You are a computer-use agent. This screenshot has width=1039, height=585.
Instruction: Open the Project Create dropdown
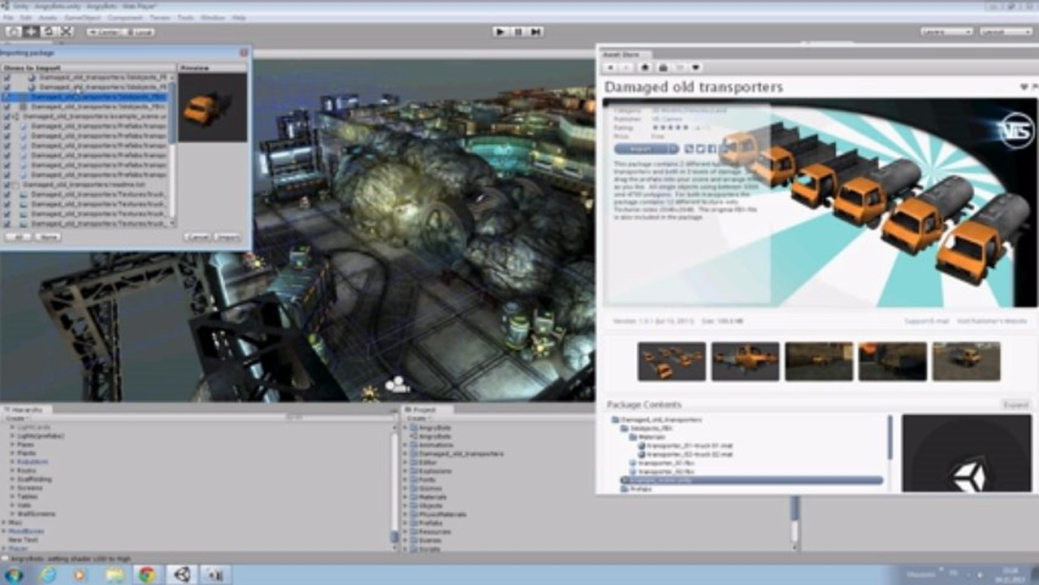click(418, 418)
